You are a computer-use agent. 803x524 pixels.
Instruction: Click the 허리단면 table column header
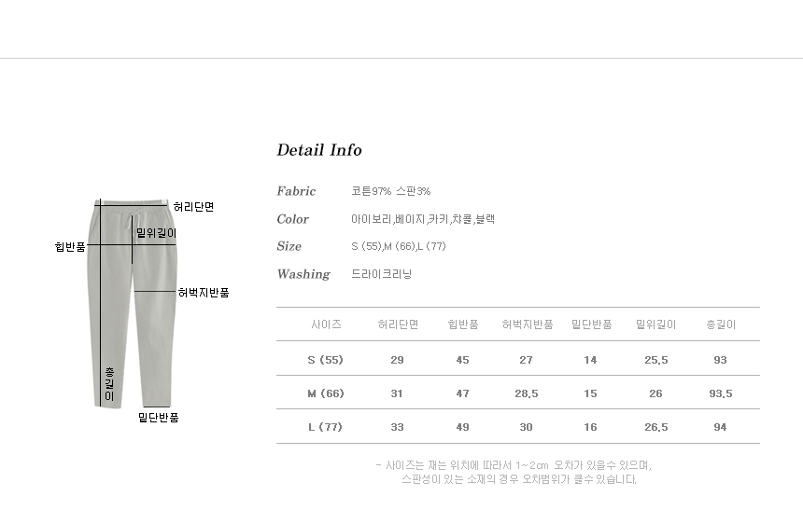click(x=398, y=324)
